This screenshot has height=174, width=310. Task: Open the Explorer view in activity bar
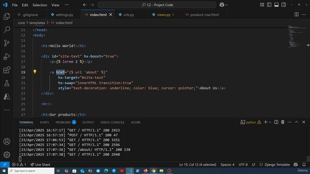click(7, 16)
